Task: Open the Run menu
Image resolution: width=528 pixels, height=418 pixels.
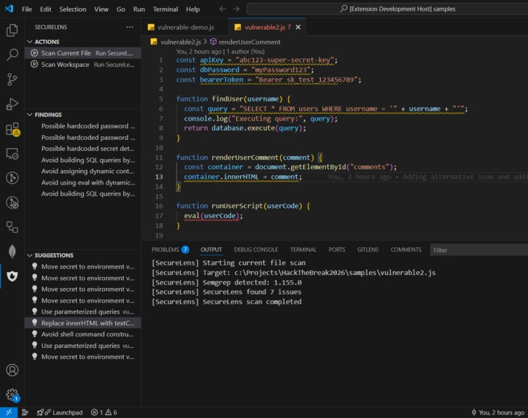Action: pos(139,9)
